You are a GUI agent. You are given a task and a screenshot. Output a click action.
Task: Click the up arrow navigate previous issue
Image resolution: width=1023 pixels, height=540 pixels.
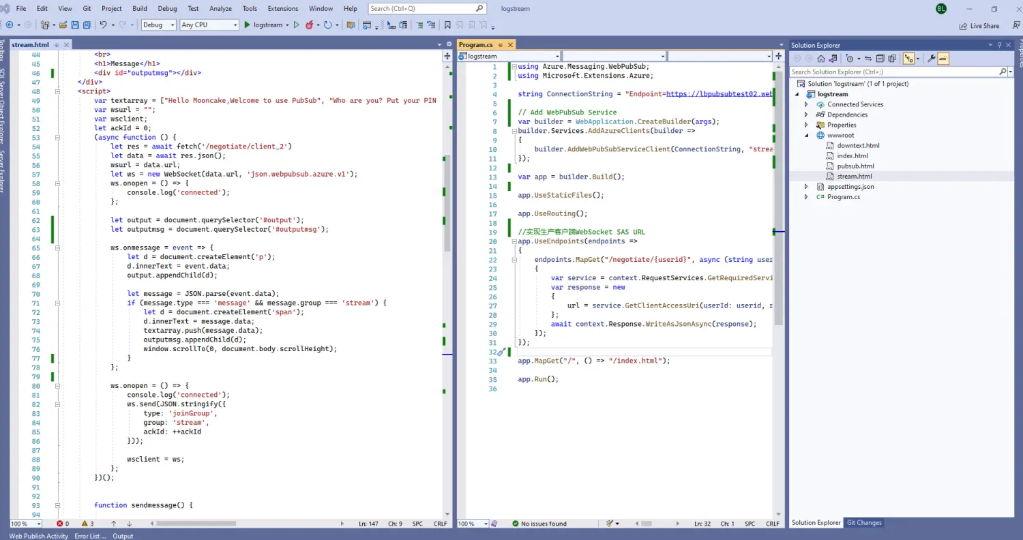point(113,524)
